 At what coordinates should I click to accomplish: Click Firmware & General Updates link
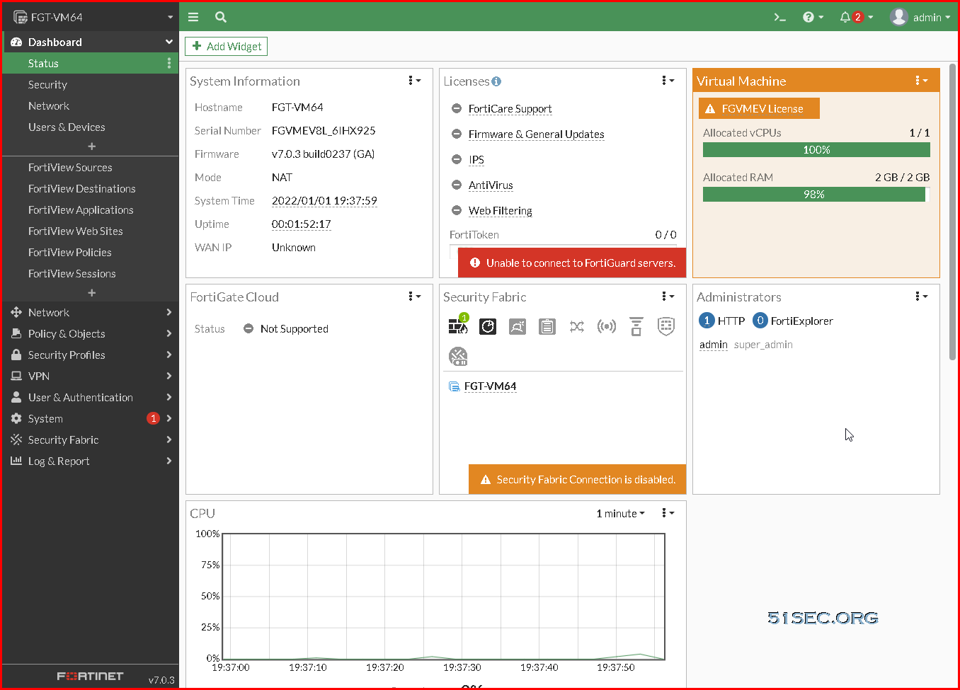pos(536,134)
